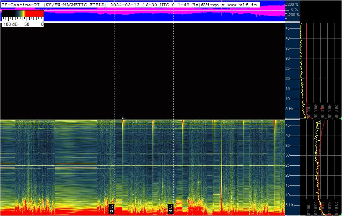Click the 45 tick on the upper frequency axis
This screenshot has width=342, height=216.
tap(288, 28)
